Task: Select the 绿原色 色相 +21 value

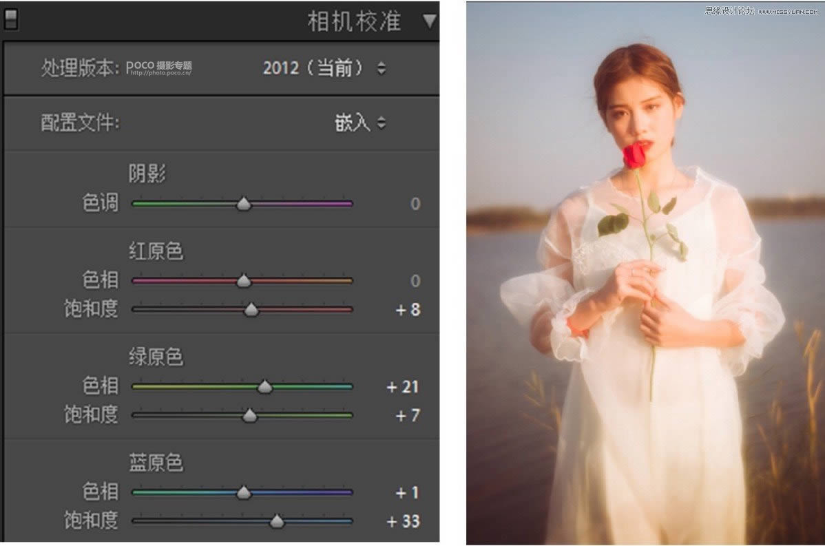Action: (403, 387)
